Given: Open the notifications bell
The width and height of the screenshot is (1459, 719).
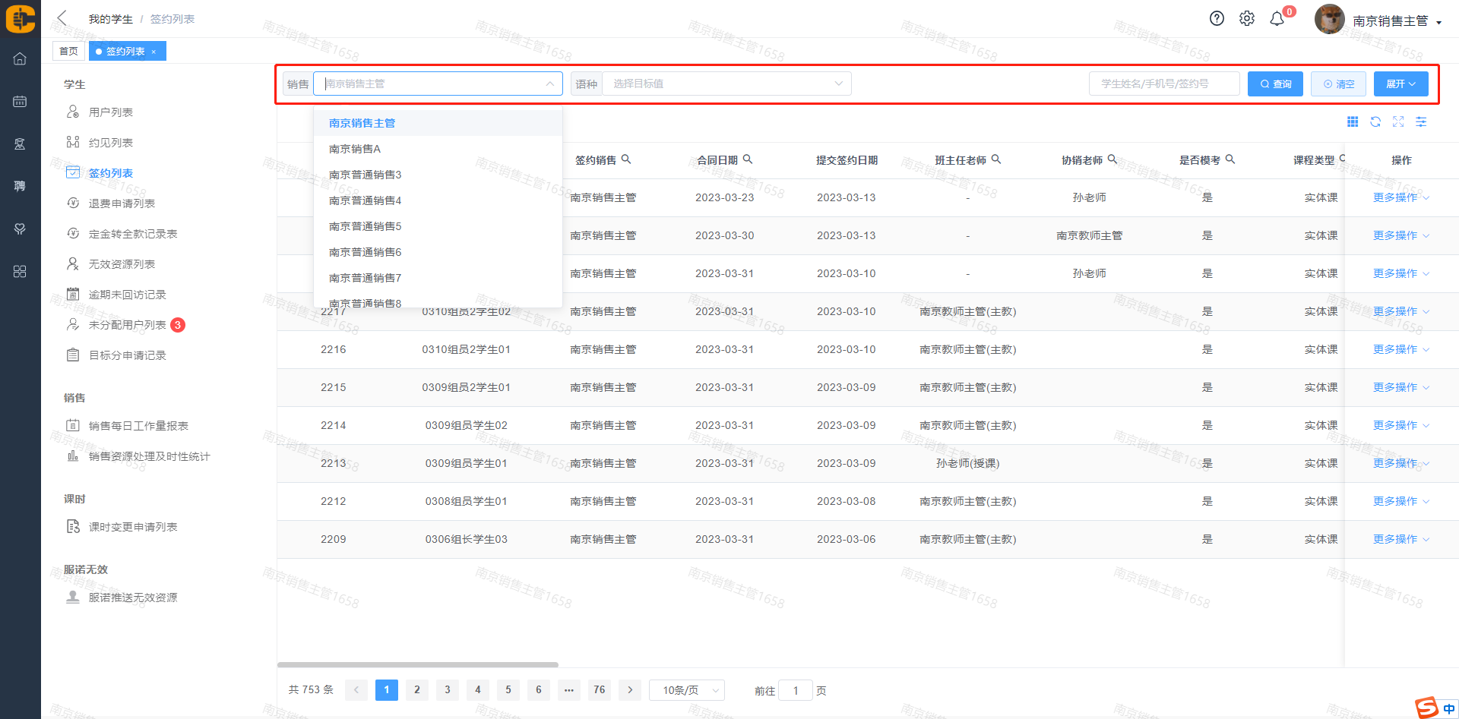Looking at the screenshot, I should [1277, 19].
